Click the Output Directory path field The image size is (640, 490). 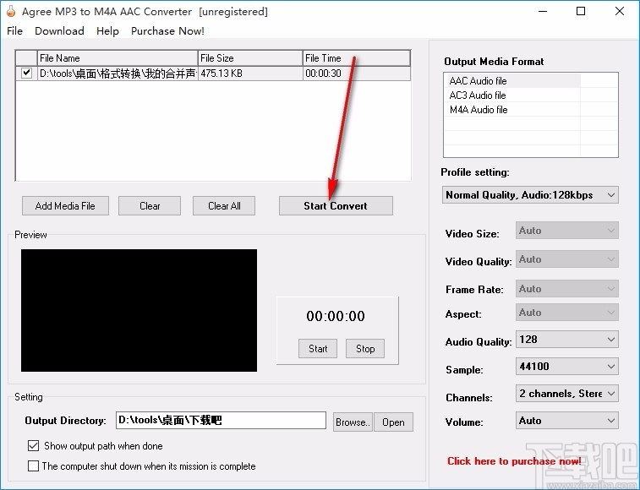click(x=221, y=420)
